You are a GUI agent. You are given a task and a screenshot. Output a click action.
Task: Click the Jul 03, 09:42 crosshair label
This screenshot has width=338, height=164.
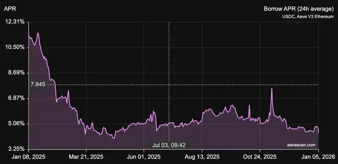(169, 145)
